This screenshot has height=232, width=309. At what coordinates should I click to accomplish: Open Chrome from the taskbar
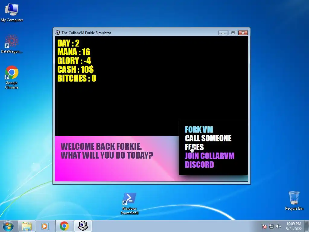point(64,226)
